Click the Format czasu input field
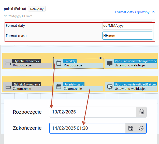The width and height of the screenshot is (159, 144). click(127, 36)
